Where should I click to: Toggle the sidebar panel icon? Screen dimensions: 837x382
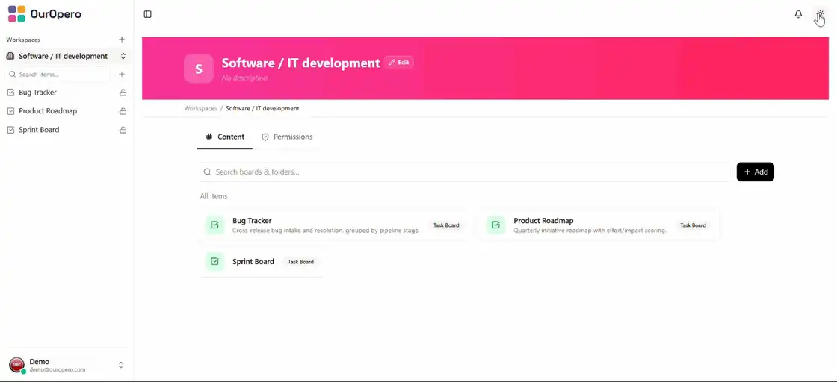coord(148,14)
